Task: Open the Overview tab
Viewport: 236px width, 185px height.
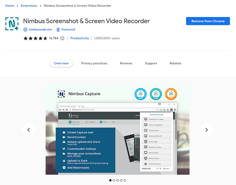Action: tap(61, 63)
